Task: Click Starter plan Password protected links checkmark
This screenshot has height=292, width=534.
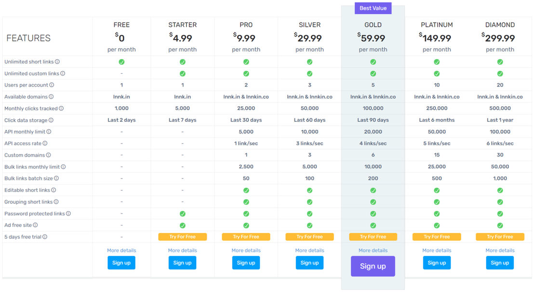Action: [x=183, y=214]
